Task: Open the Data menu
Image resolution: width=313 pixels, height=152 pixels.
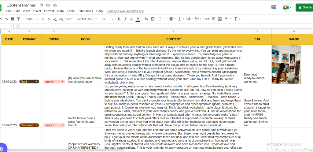Action: pos(60,11)
